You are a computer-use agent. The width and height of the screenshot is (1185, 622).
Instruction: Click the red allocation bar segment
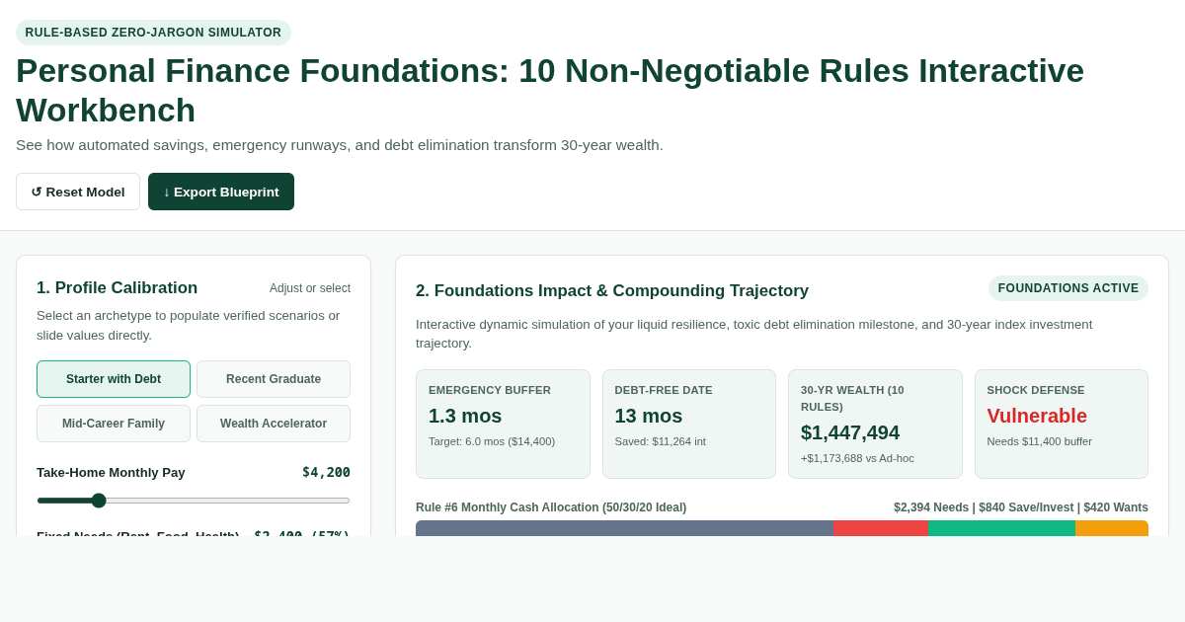point(880,528)
